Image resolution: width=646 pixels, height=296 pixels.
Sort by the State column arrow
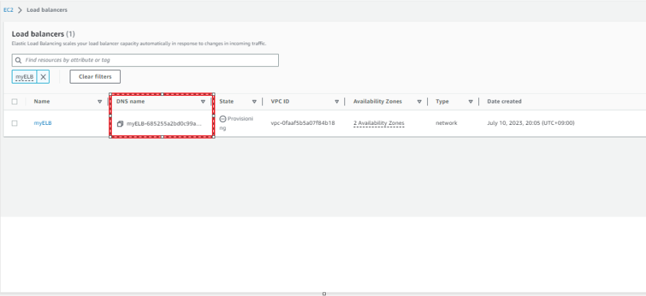[254, 101]
